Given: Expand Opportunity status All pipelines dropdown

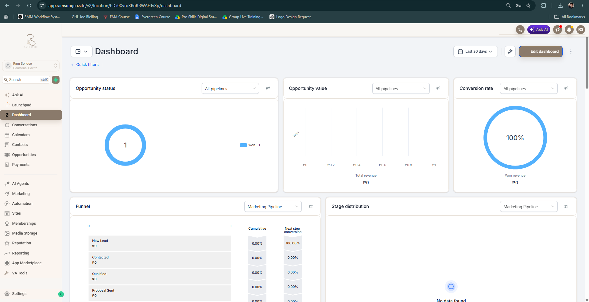Looking at the screenshot, I should 230,89.
